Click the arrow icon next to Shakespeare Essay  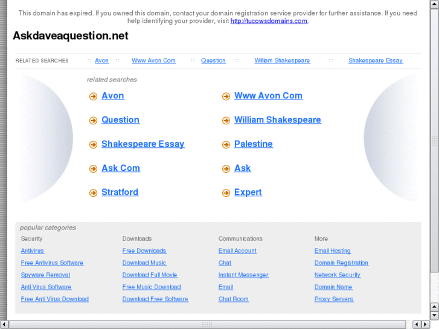click(x=93, y=145)
